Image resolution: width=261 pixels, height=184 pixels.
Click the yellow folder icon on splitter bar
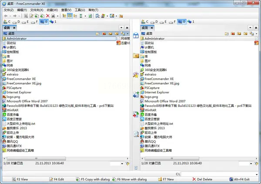[x=136, y=56]
